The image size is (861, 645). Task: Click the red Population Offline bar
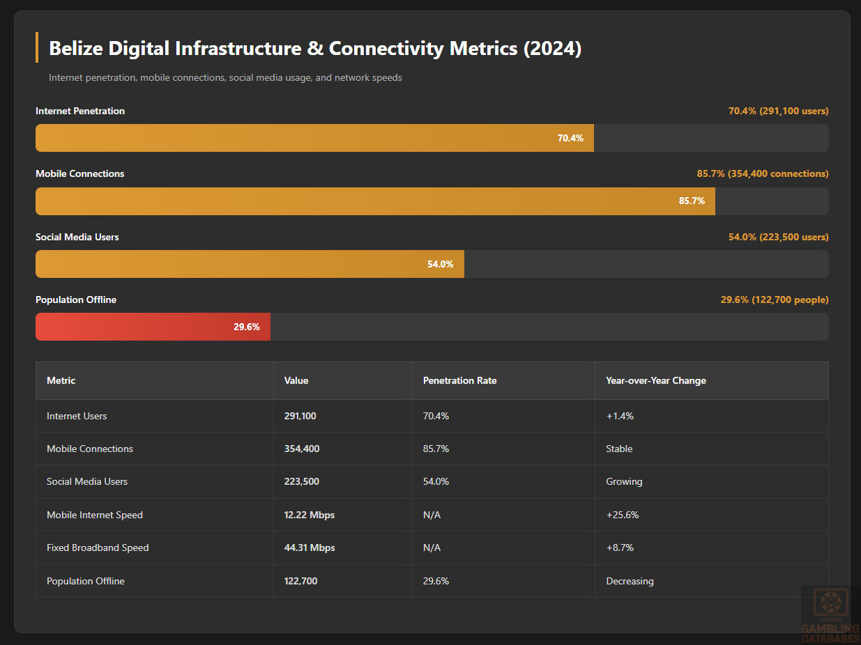153,327
